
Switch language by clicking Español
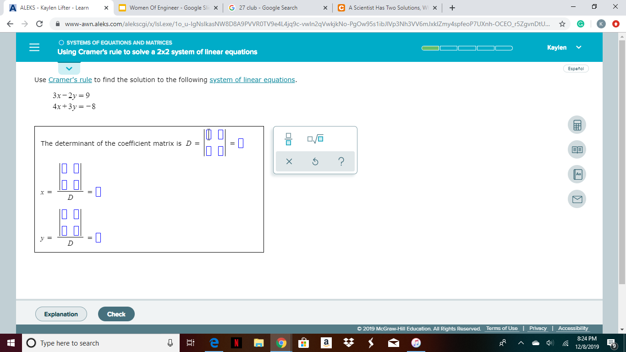[576, 68]
